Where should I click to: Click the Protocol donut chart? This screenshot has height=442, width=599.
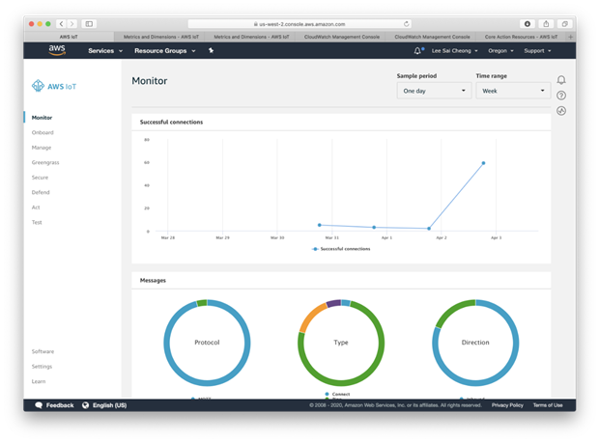(207, 343)
